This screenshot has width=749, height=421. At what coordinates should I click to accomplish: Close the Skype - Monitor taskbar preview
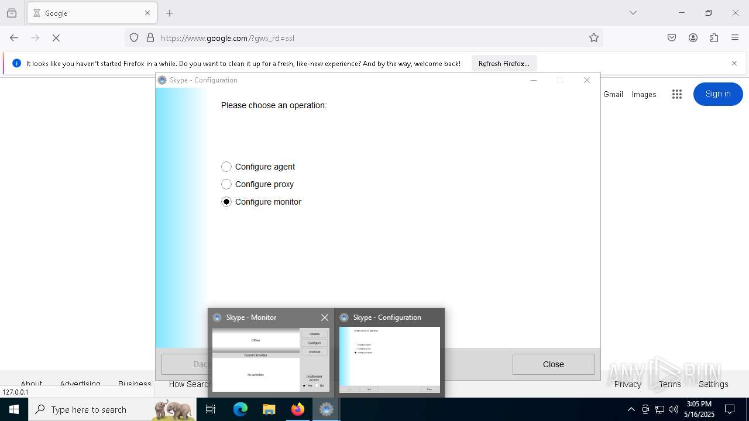click(325, 318)
